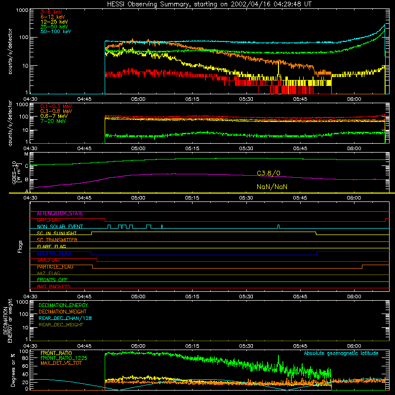Select the 50-100 keV legend label

point(56,32)
